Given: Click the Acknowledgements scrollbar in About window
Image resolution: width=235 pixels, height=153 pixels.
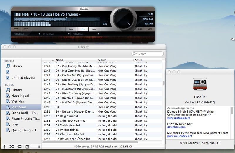Looking at the screenshot, I should tap(232, 111).
